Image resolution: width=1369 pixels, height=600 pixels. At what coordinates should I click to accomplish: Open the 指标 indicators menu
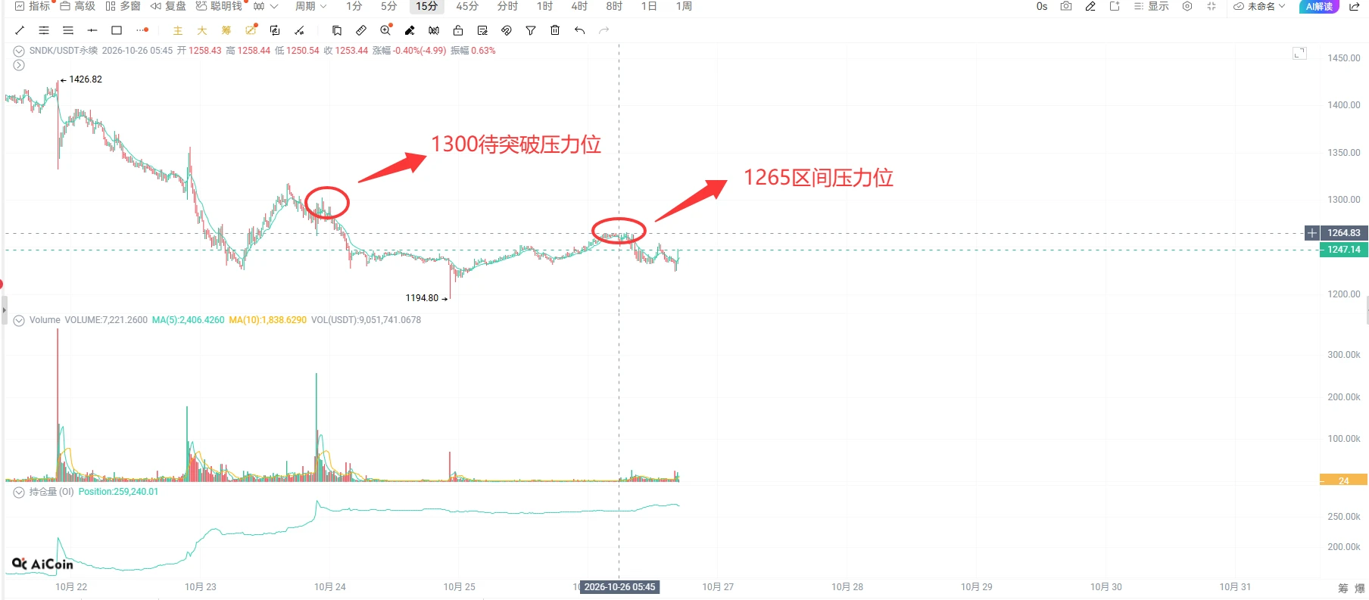click(33, 6)
